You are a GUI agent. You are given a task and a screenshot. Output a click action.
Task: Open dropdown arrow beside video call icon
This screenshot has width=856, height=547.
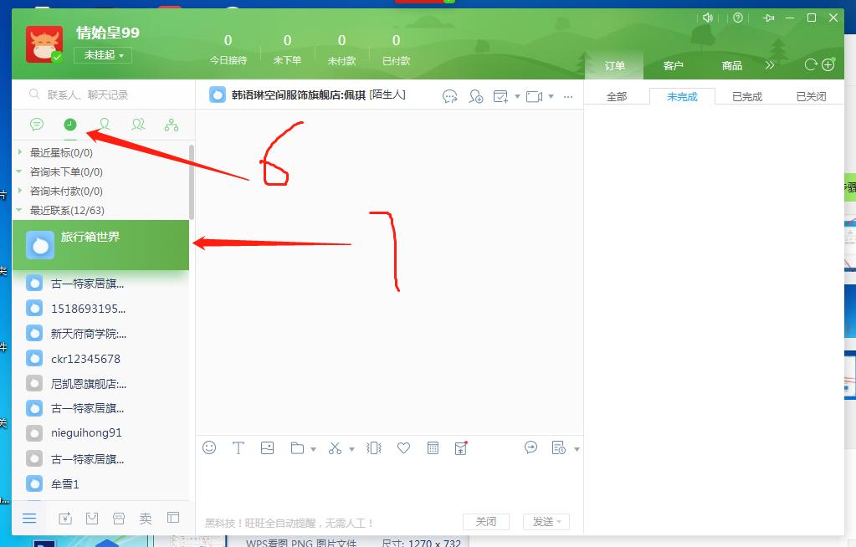coord(551,97)
